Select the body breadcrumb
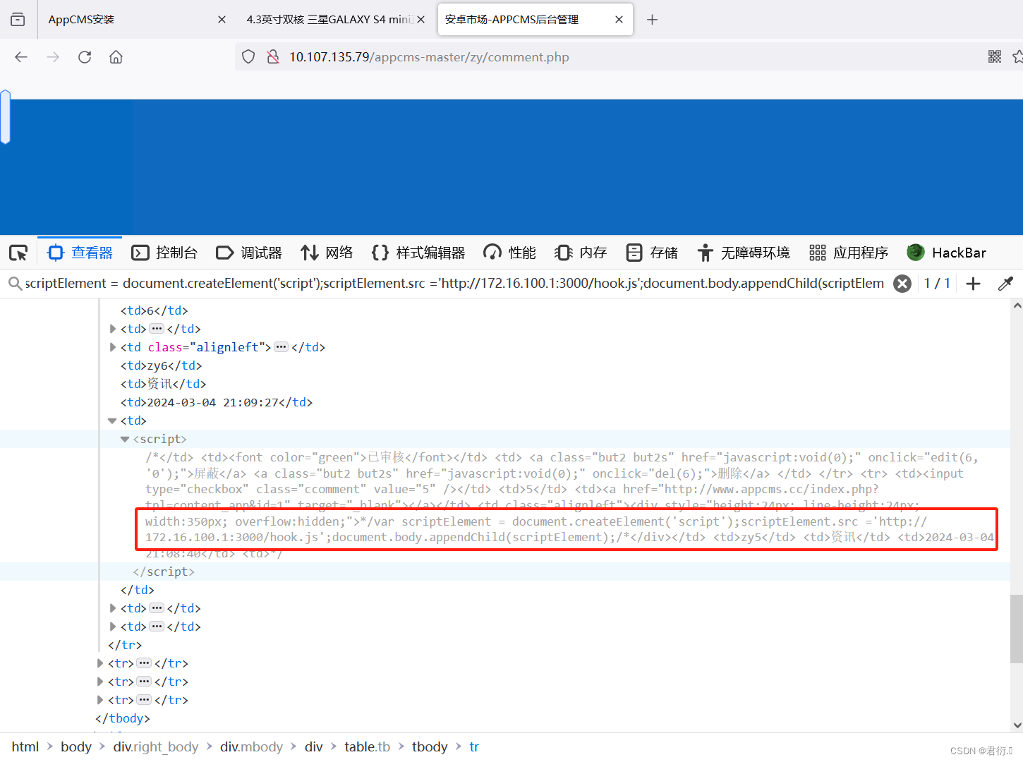Image resolution: width=1023 pixels, height=762 pixels. [76, 746]
